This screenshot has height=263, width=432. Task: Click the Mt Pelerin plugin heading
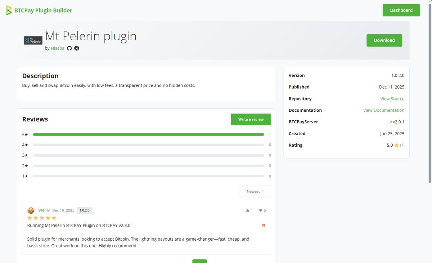coord(91,36)
